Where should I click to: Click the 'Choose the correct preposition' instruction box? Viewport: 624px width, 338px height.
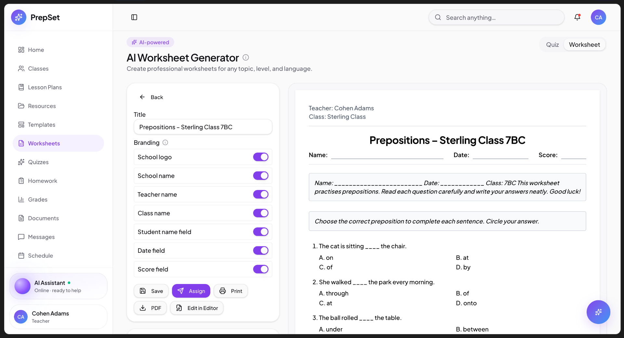tap(447, 221)
